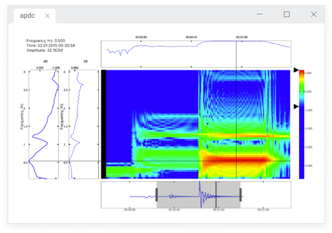Click the 'Amplitude: 32.162M' readout
The width and height of the screenshot is (332, 233).
(x=45, y=50)
